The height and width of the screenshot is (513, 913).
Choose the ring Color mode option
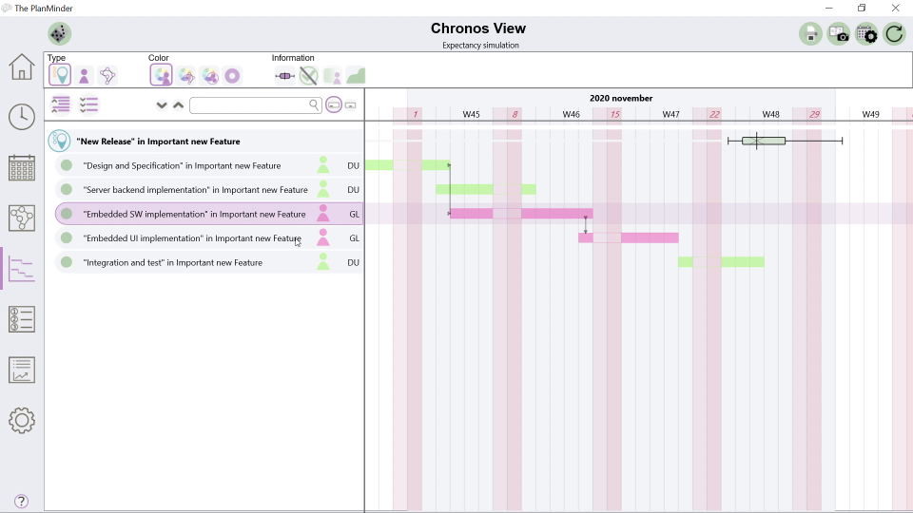pos(232,75)
